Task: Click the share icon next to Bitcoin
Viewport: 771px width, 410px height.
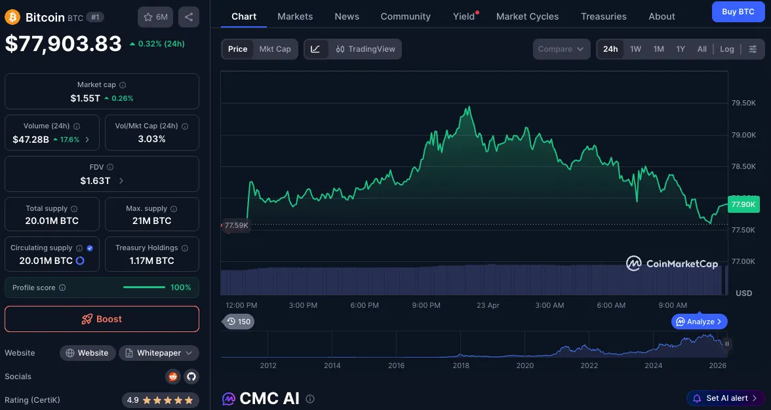Action: [189, 17]
